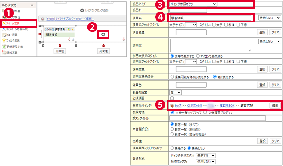Choose 顧客一覧(すべて) view radio

point(172,124)
